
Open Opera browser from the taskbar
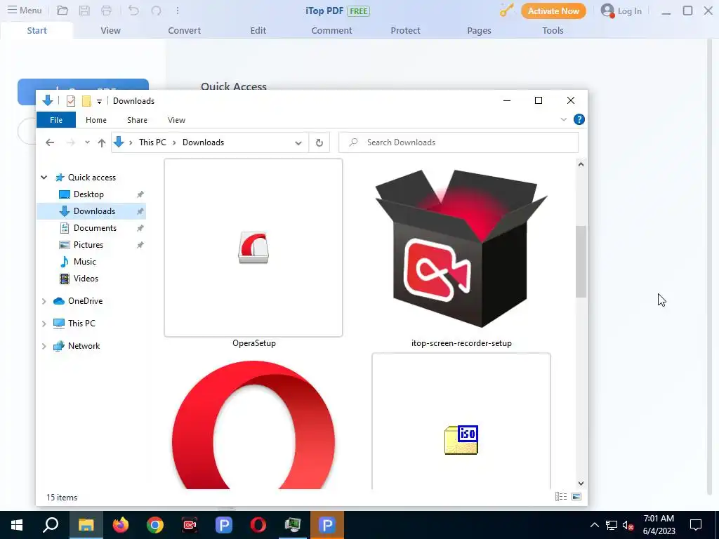tap(258, 525)
